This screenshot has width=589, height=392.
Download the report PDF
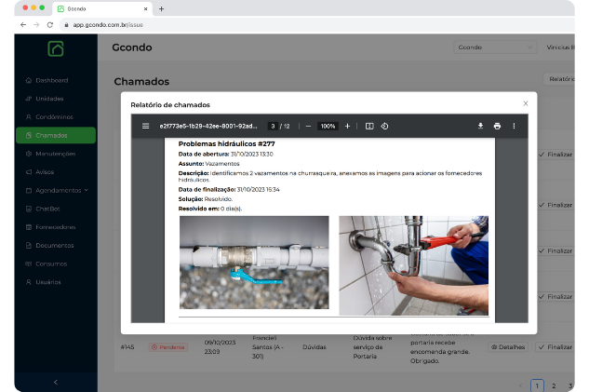pyautogui.click(x=481, y=126)
